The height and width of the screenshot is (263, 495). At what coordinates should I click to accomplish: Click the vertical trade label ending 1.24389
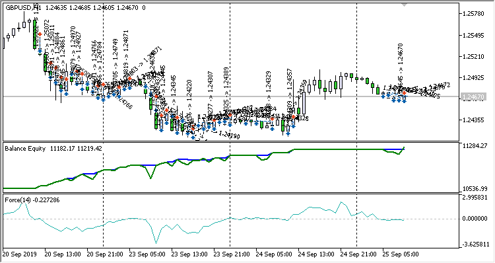[226, 90]
